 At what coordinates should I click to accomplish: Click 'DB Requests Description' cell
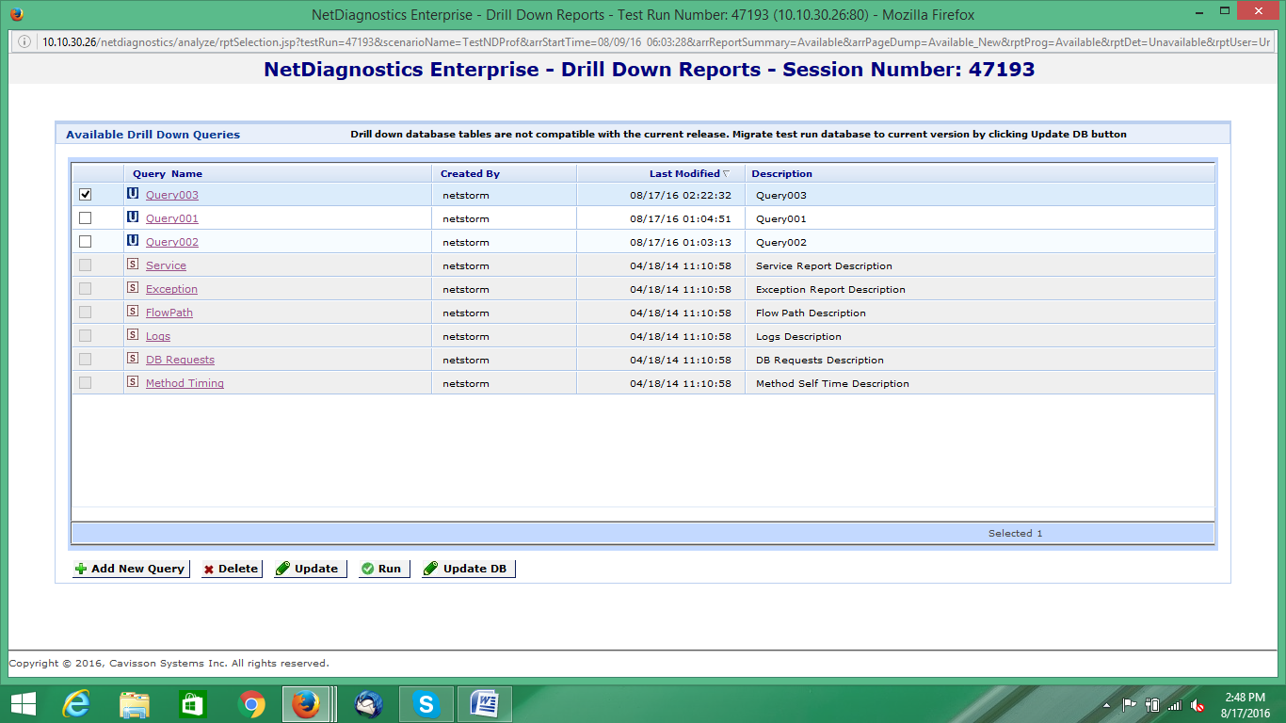coord(820,360)
